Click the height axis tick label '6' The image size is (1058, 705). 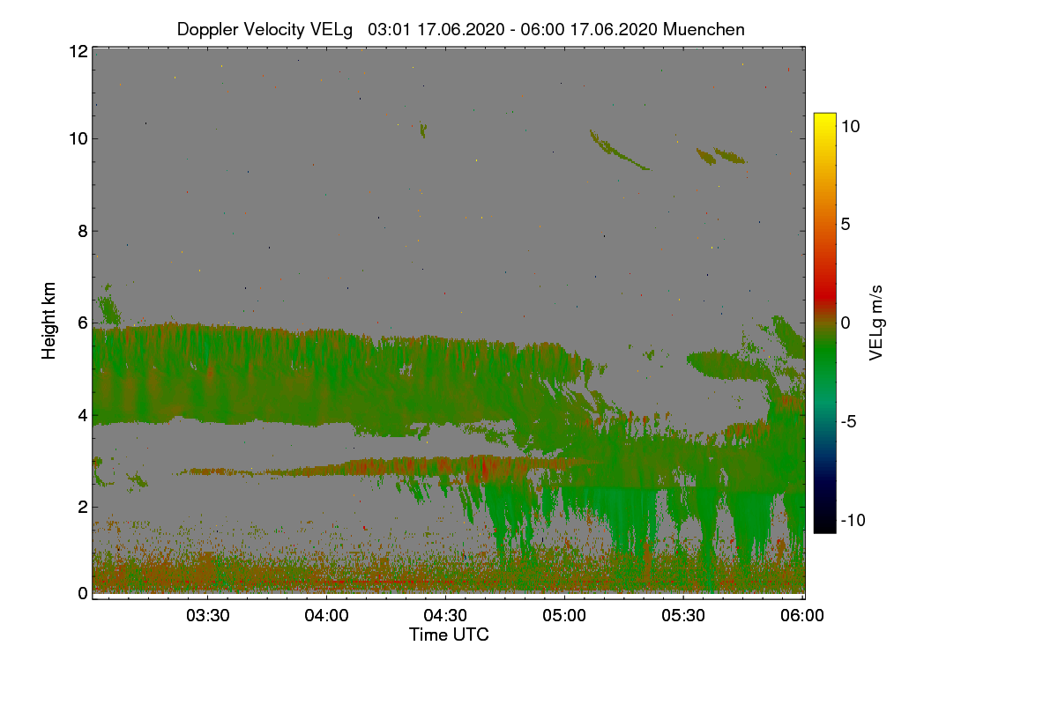(83, 323)
